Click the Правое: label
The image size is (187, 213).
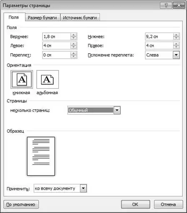coord(96,46)
